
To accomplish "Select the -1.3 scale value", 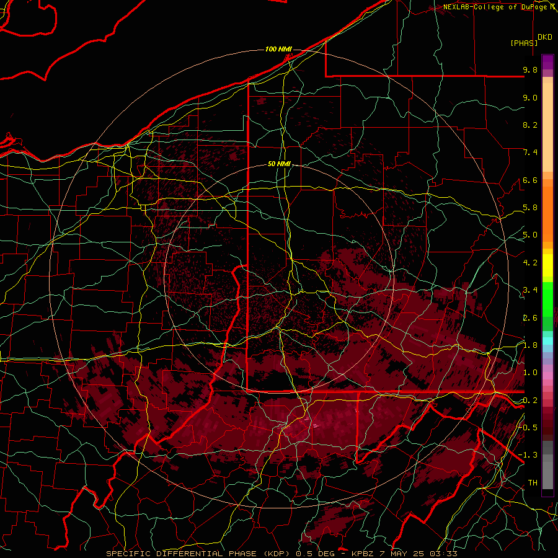I will click(528, 455).
